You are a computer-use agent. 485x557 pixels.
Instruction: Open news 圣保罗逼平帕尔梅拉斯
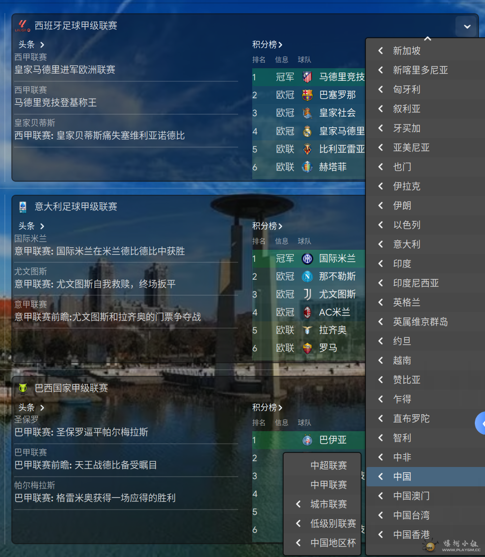tap(81, 432)
